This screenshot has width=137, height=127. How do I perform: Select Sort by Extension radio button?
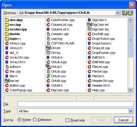35,120
